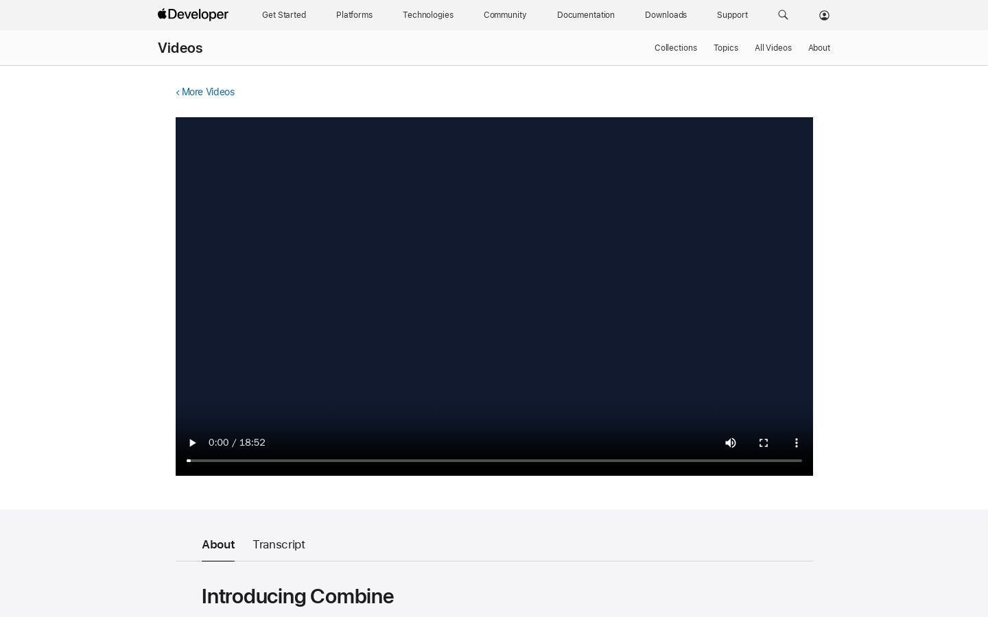The height and width of the screenshot is (617, 988).
Task: Open the Platforms menu
Action: (354, 15)
